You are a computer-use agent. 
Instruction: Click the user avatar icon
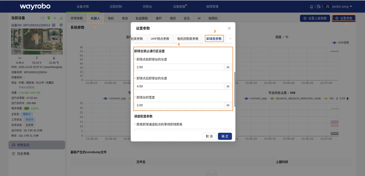[x=328, y=6]
